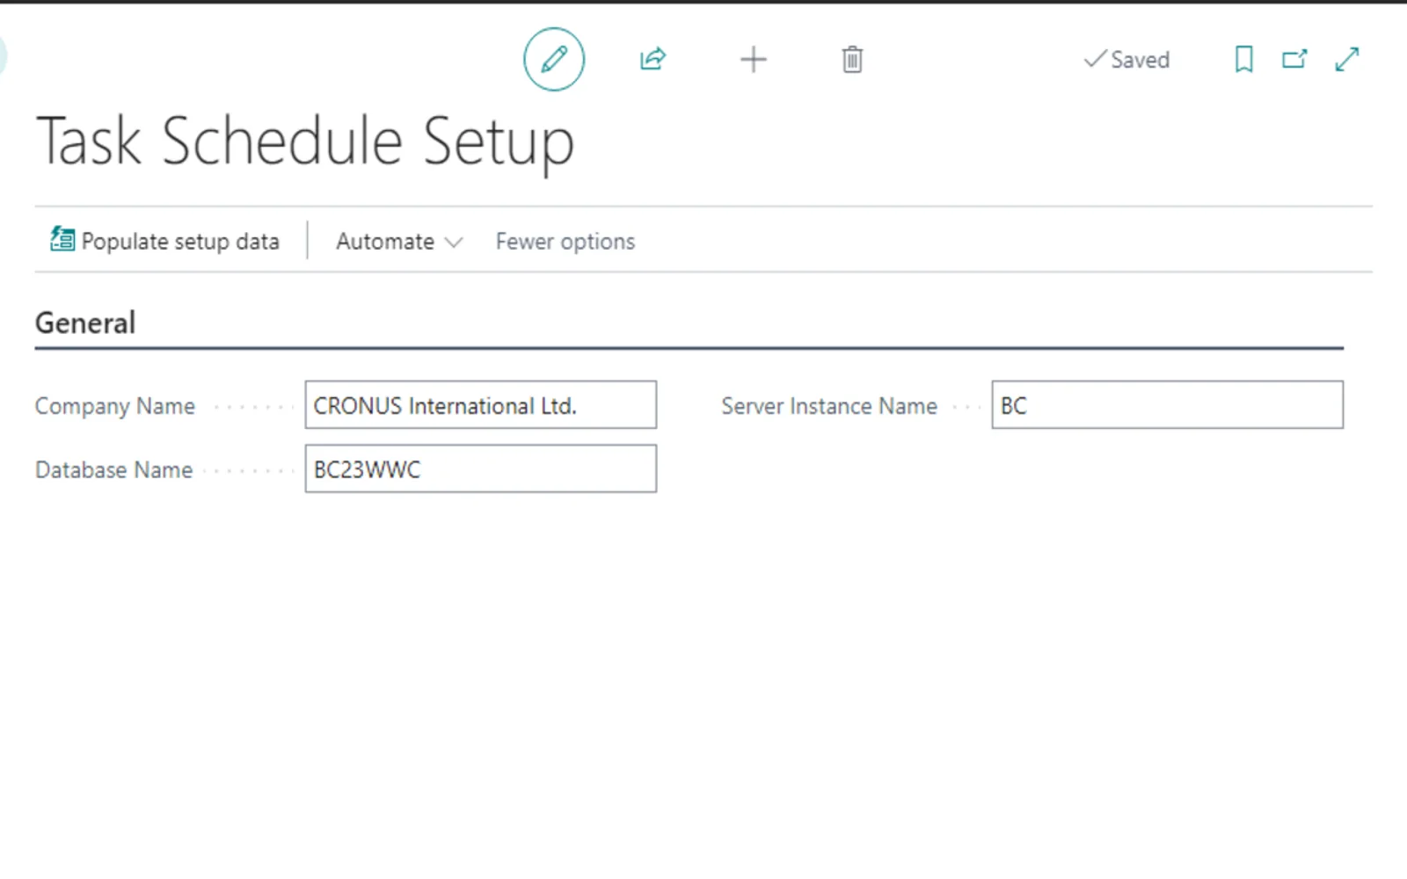Click the Company Name field
Screen dimensions: 1407x879
click(481, 405)
